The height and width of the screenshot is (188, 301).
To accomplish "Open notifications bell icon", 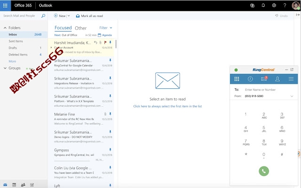I will (263, 5).
